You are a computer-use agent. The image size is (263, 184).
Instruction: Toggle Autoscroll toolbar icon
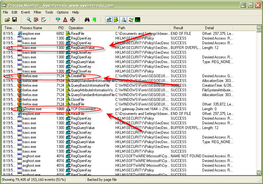36,20
